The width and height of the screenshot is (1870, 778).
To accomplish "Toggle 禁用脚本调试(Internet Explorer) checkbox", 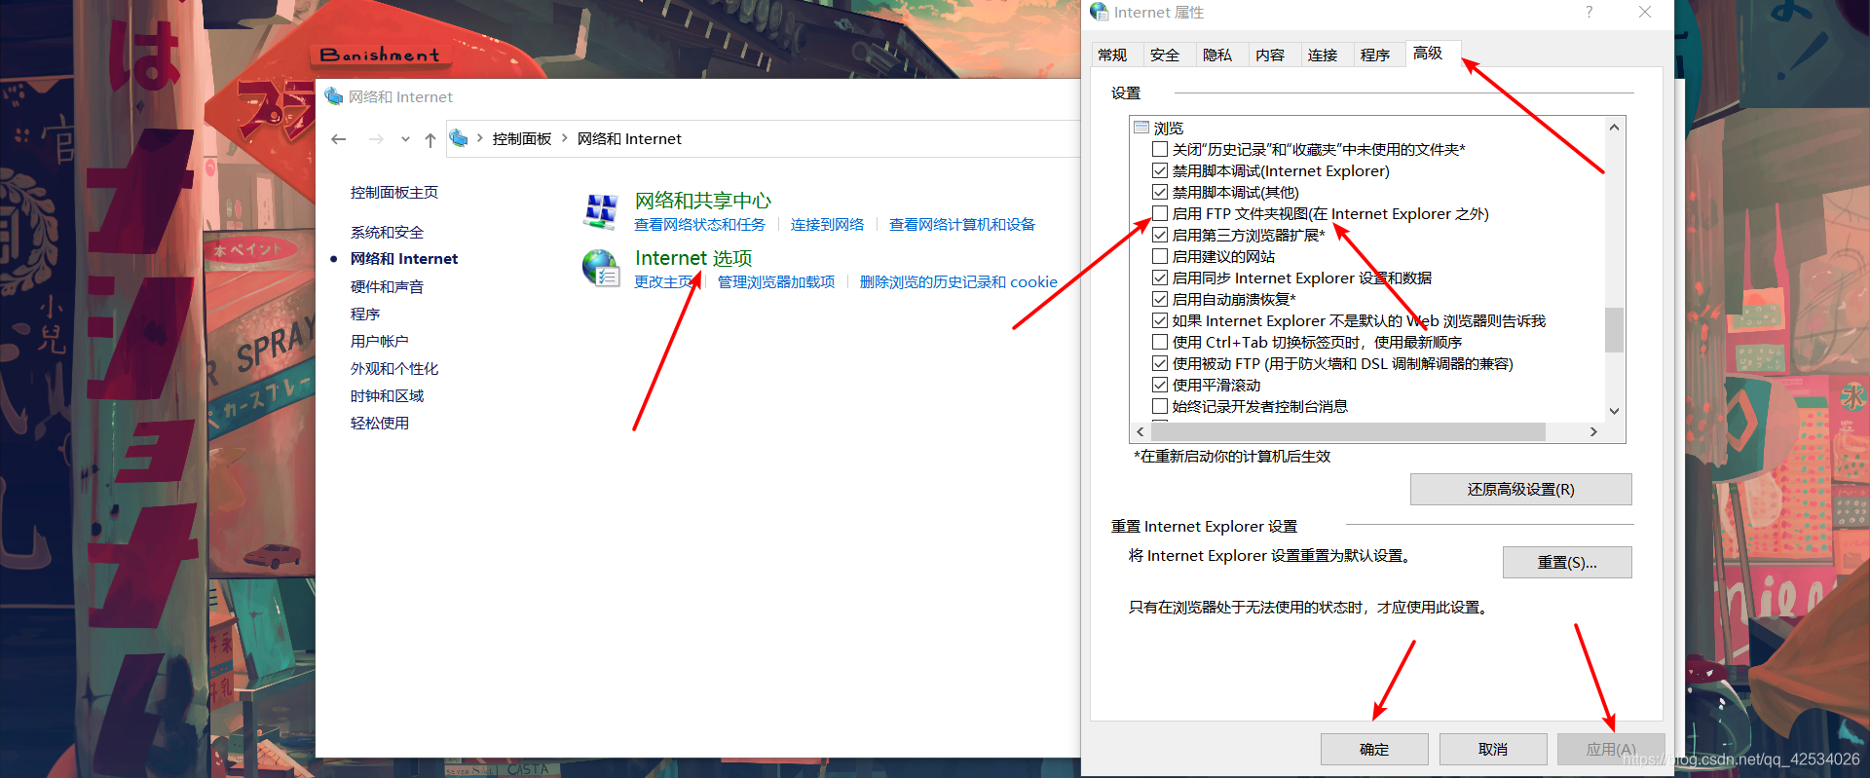I will pos(1160,170).
